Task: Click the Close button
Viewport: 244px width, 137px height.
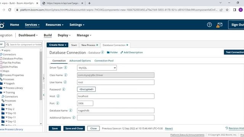Action: click(x=93, y=128)
